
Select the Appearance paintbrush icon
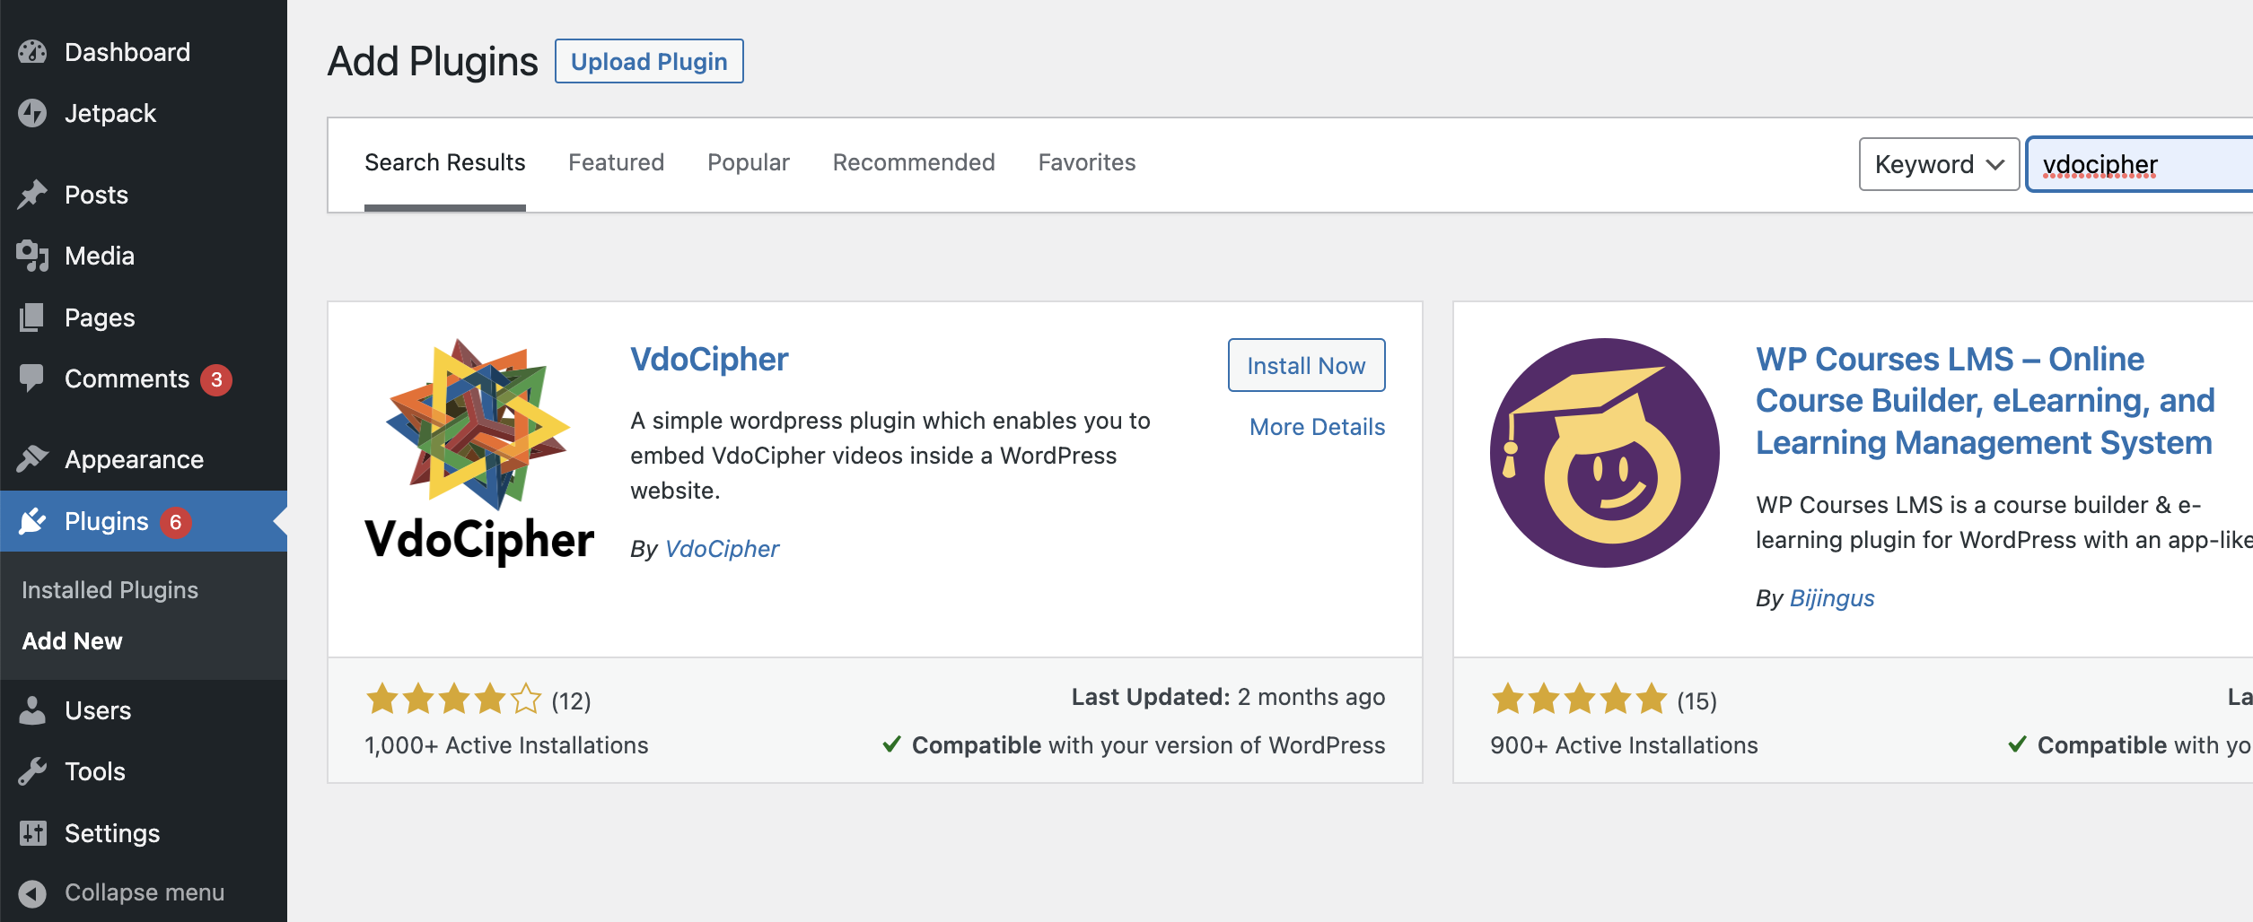(32, 459)
